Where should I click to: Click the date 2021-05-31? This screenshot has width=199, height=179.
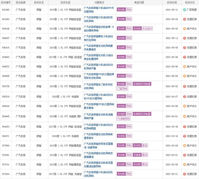172,10
